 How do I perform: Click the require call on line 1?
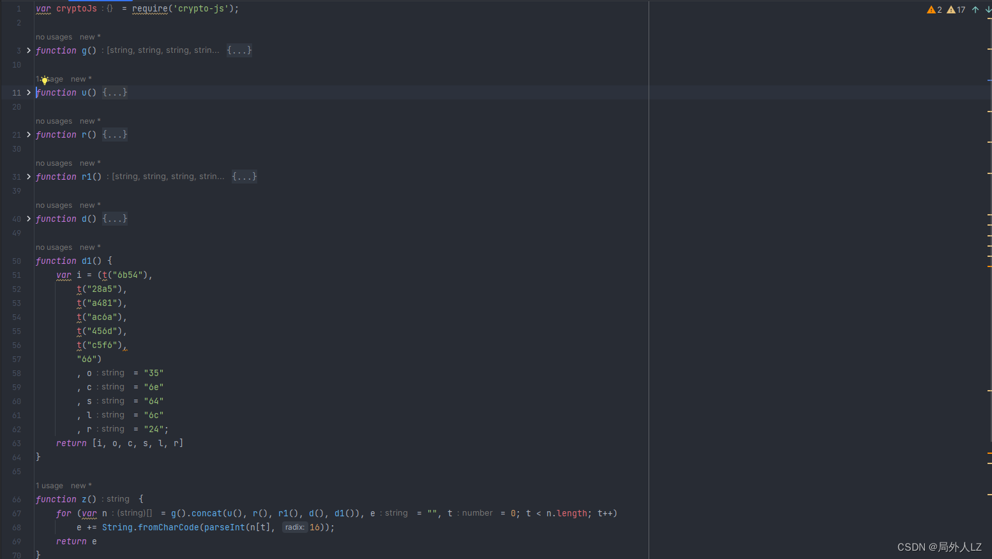coord(150,8)
